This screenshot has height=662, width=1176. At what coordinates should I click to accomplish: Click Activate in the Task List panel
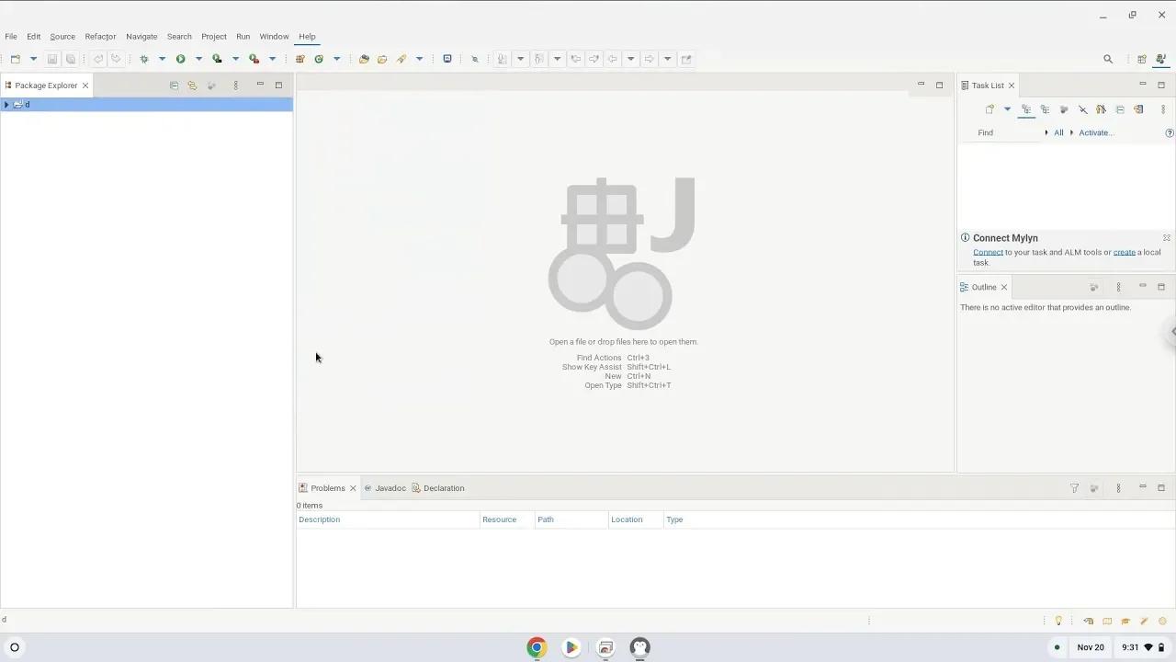[x=1095, y=132]
